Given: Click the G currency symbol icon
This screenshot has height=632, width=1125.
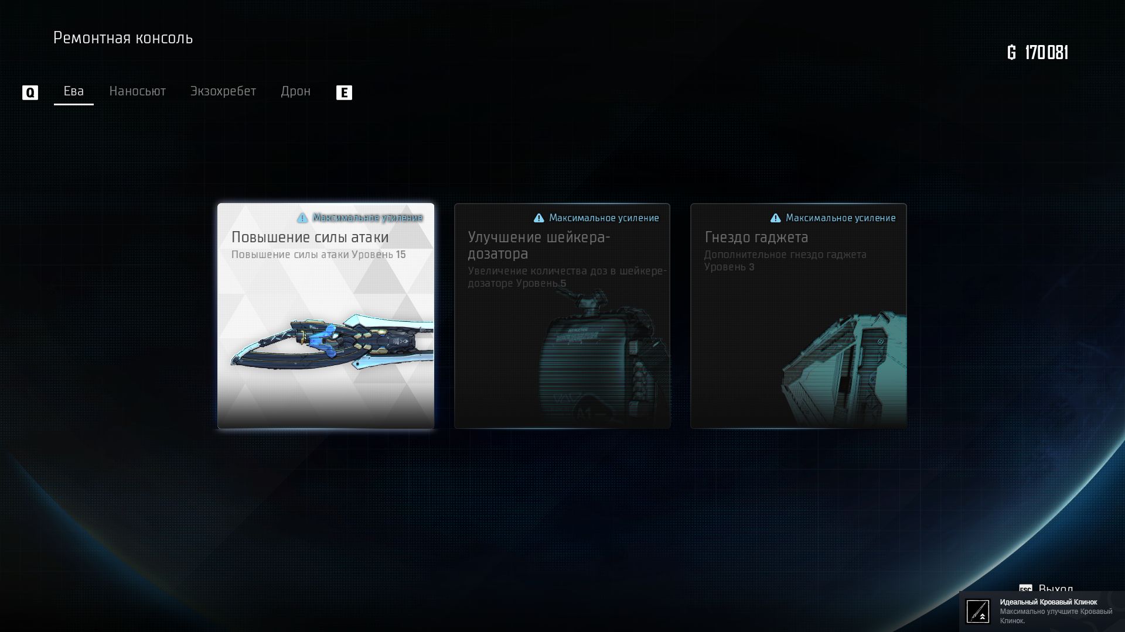Looking at the screenshot, I should [1011, 53].
